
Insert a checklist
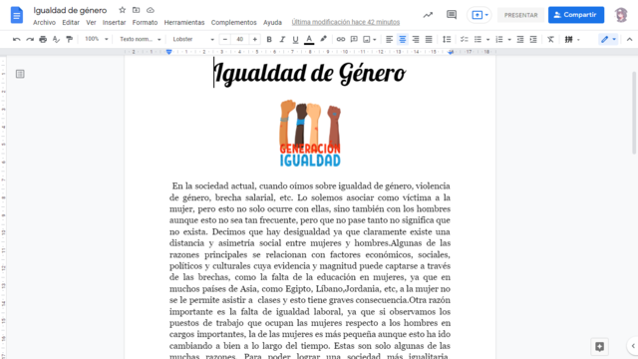[x=465, y=39]
